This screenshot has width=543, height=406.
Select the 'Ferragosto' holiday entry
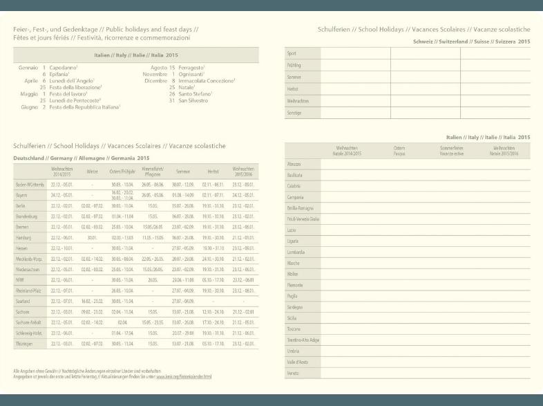point(191,68)
